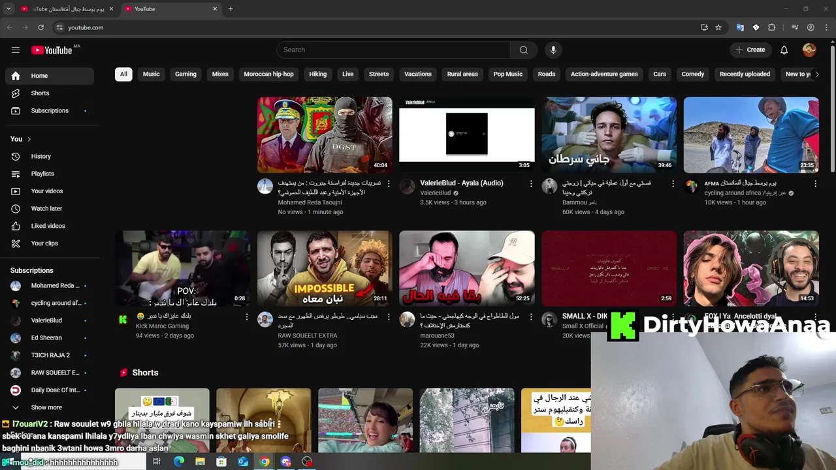Open marouane53 channel name link

[437, 336]
